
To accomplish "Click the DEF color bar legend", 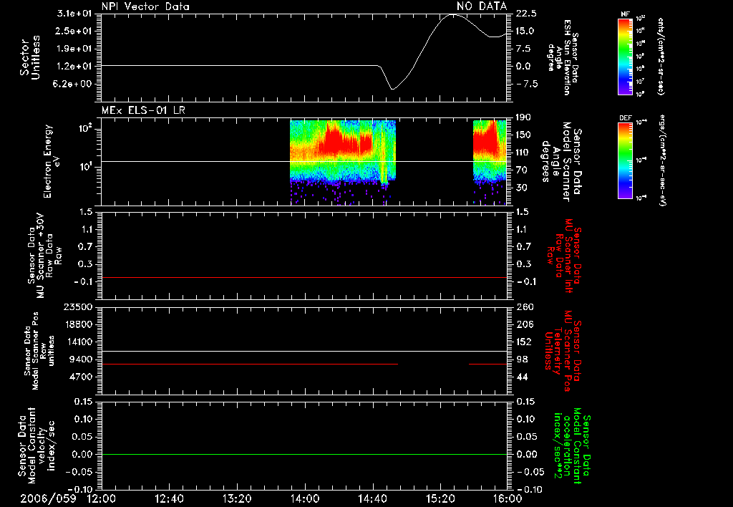I will (625, 160).
